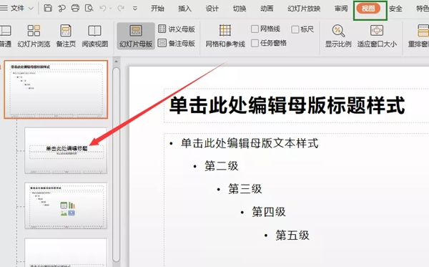Open 讲义母版 handout master
429x267 pixels.
point(177,29)
